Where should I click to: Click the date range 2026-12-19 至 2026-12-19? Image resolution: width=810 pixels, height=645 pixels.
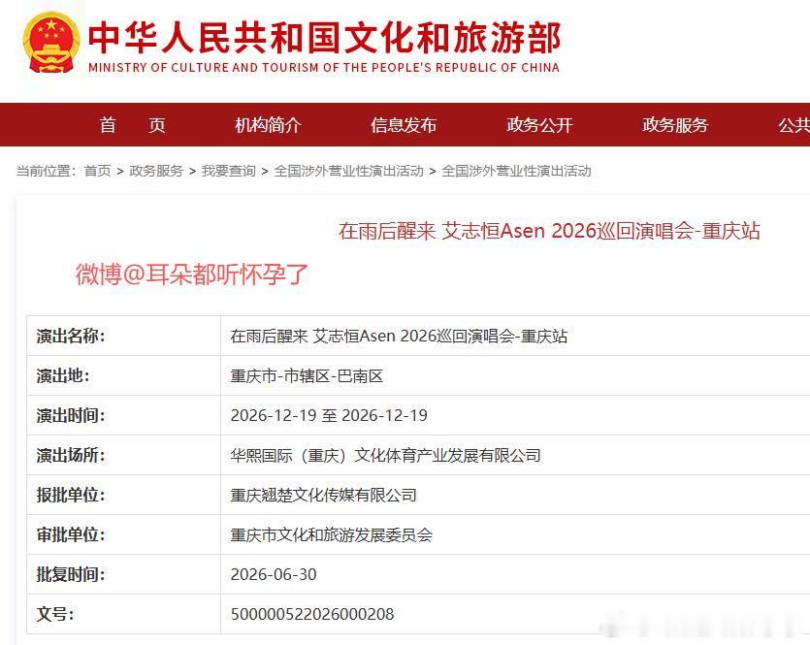(329, 416)
